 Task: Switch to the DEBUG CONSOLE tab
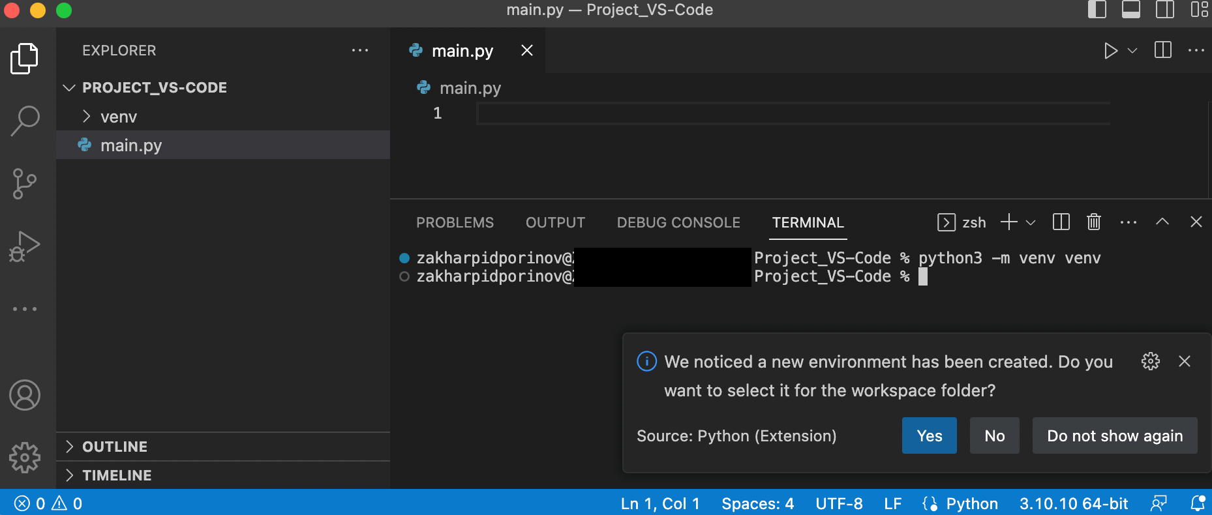(678, 222)
